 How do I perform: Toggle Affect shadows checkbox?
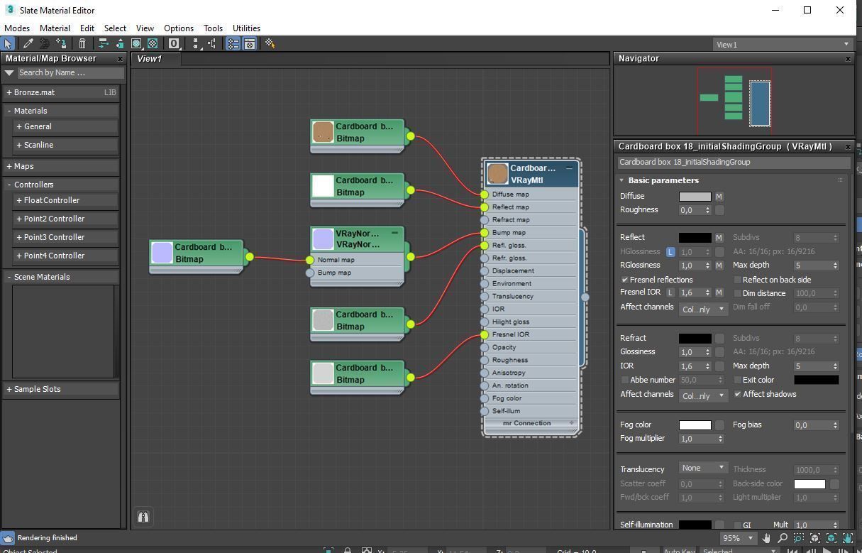click(737, 394)
